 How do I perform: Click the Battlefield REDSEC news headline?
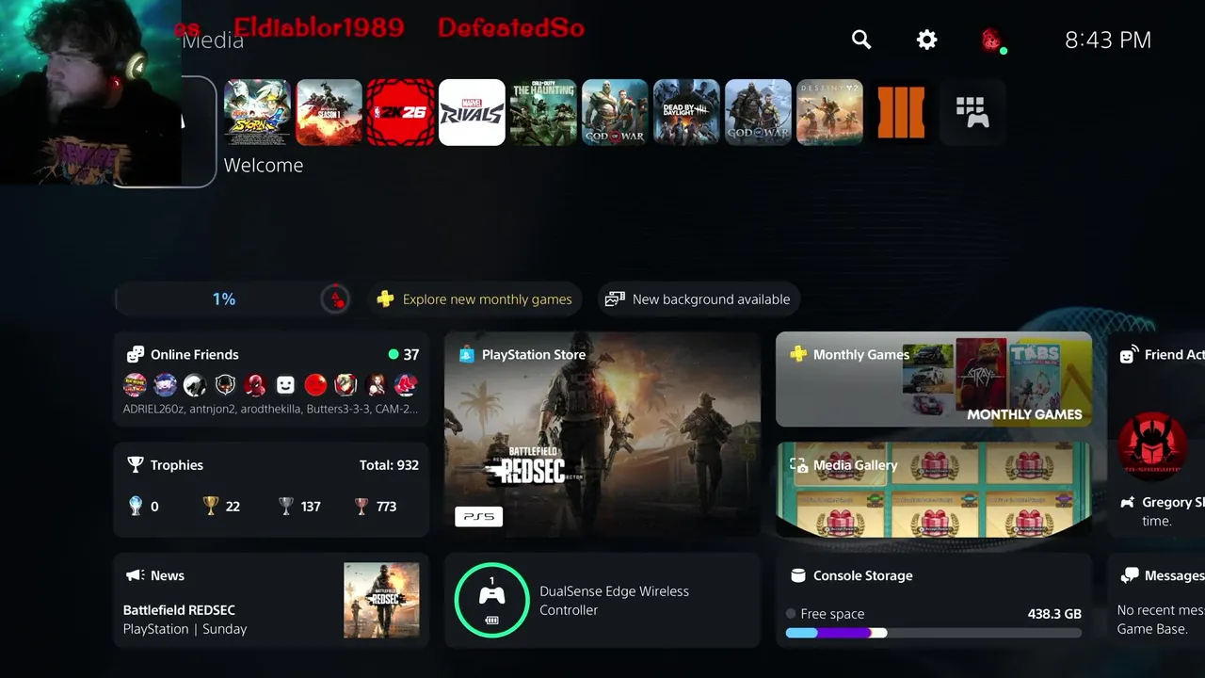click(179, 610)
